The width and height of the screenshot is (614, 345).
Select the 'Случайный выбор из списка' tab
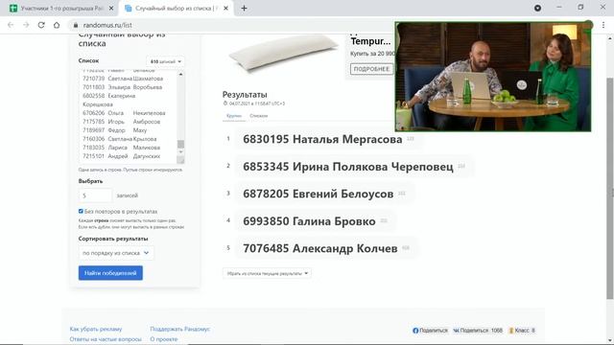[x=176, y=8]
